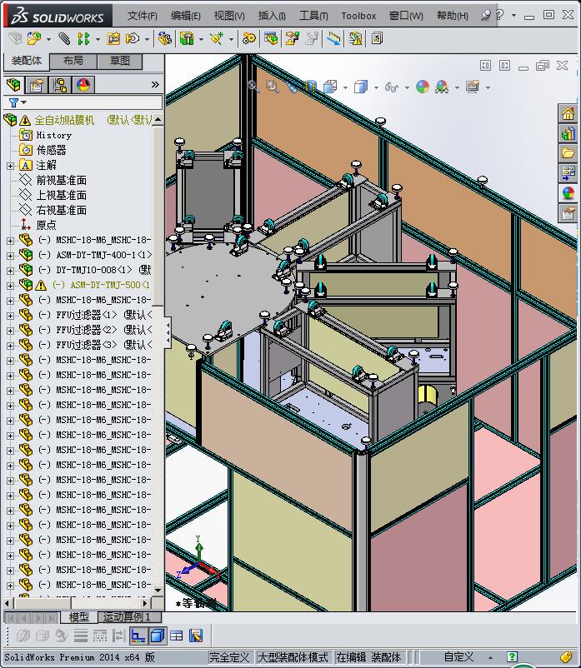Screen dimensions: 581x668
Task: Open the 文件(F) menu
Action: 142,16
